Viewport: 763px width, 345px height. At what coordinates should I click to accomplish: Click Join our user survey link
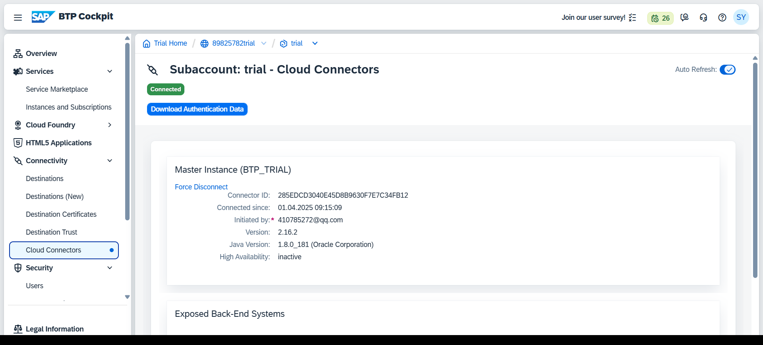tap(593, 17)
